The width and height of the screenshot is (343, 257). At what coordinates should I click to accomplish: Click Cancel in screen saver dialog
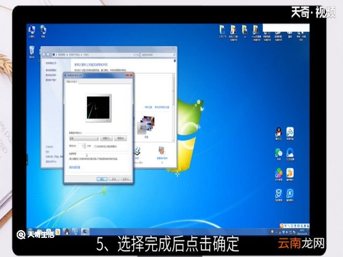point(114,179)
